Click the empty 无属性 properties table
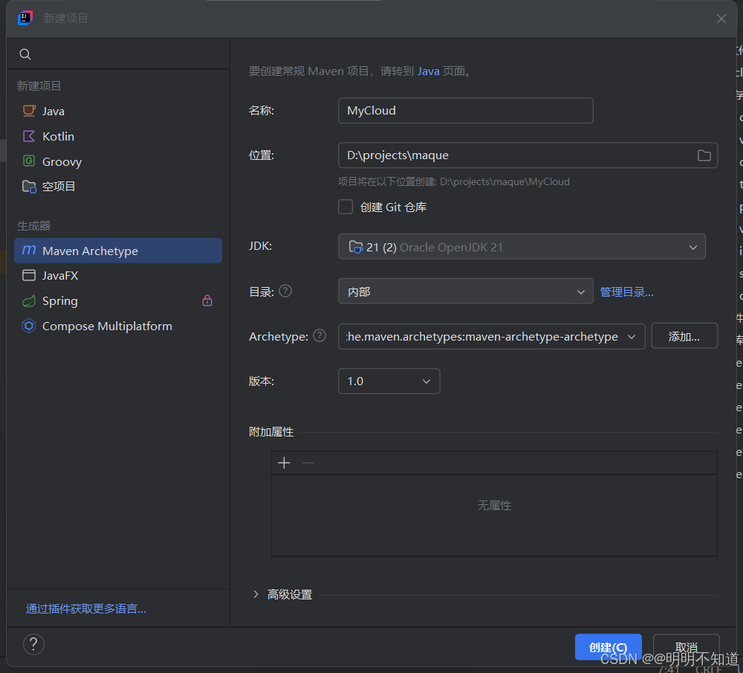 pos(494,515)
